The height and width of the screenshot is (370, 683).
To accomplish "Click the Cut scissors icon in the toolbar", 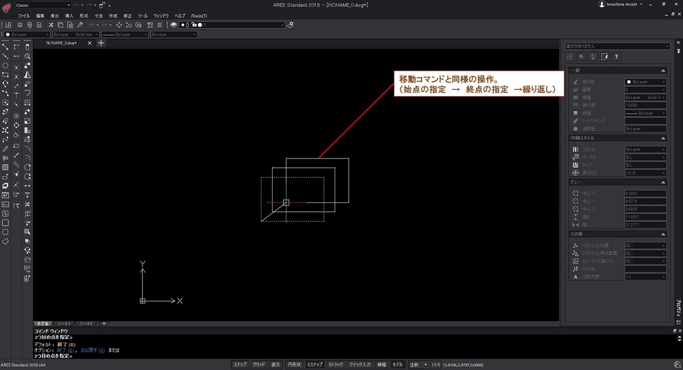I will [x=51, y=25].
